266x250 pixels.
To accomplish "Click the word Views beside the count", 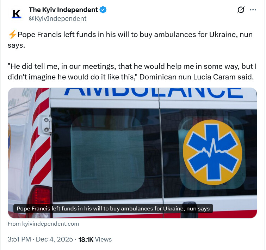I will pyautogui.click(x=103, y=239).
